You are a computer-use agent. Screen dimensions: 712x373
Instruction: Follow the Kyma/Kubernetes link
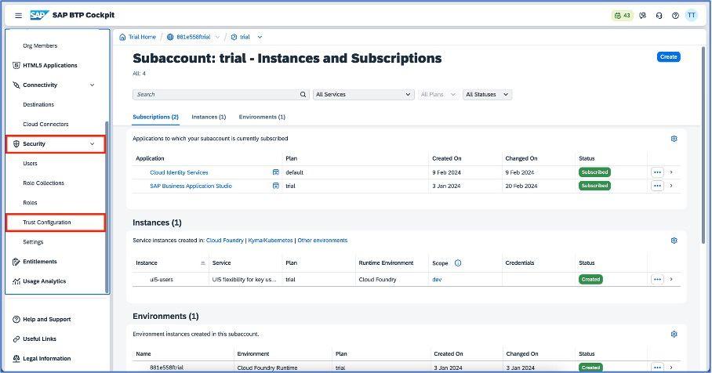pos(271,241)
